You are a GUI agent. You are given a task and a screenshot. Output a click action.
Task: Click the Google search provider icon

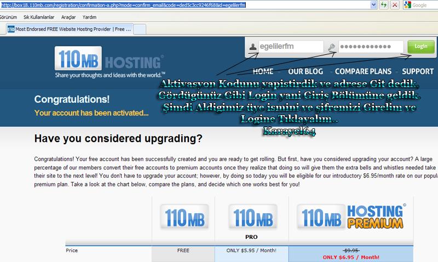[408, 5]
